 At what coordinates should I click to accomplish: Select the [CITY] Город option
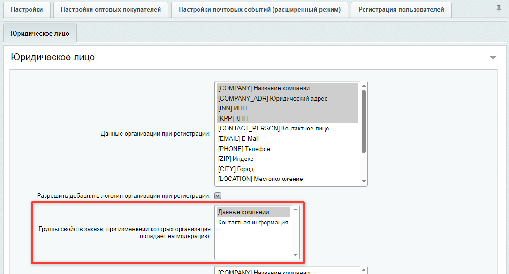288,169
